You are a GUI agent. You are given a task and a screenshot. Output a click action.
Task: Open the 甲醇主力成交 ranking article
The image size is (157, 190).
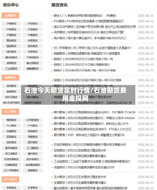pos(94,118)
